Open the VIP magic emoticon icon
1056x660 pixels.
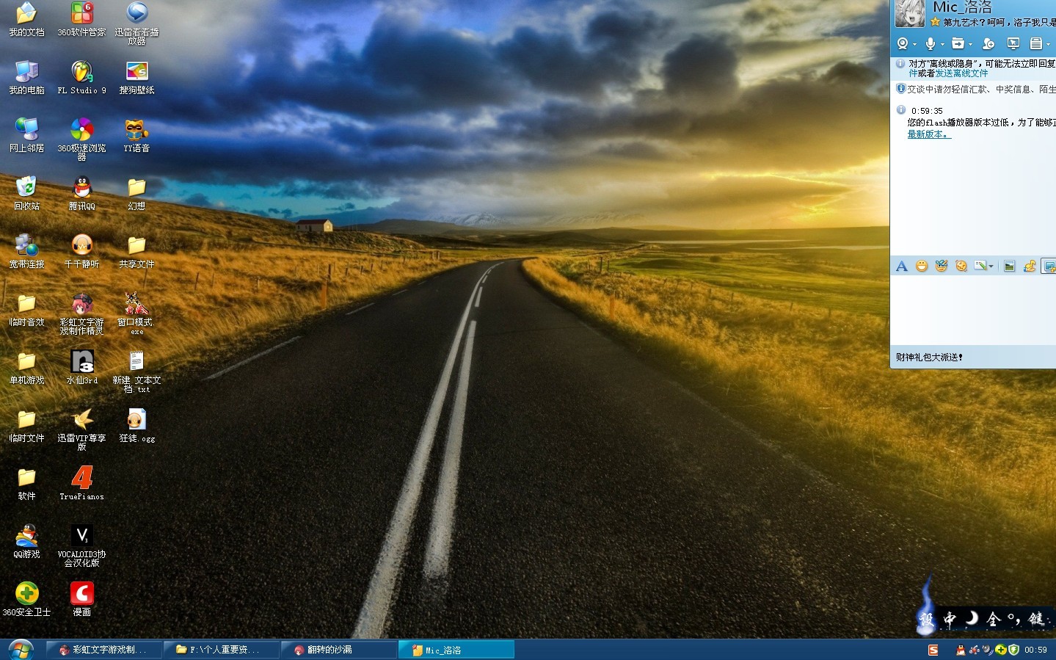(x=942, y=266)
